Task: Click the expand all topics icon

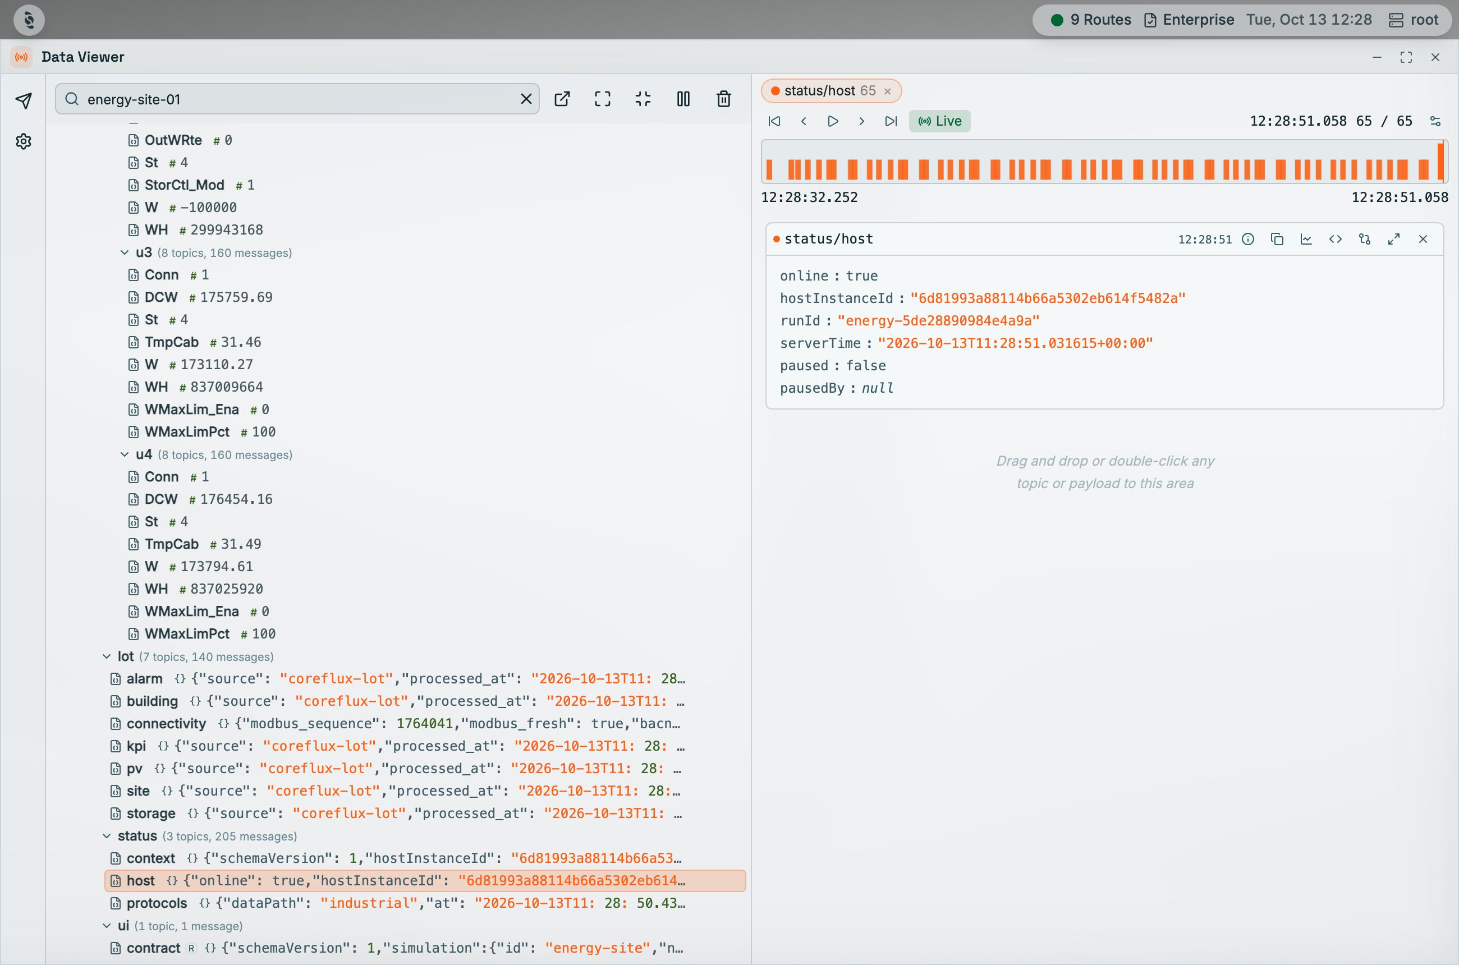Action: [x=603, y=99]
